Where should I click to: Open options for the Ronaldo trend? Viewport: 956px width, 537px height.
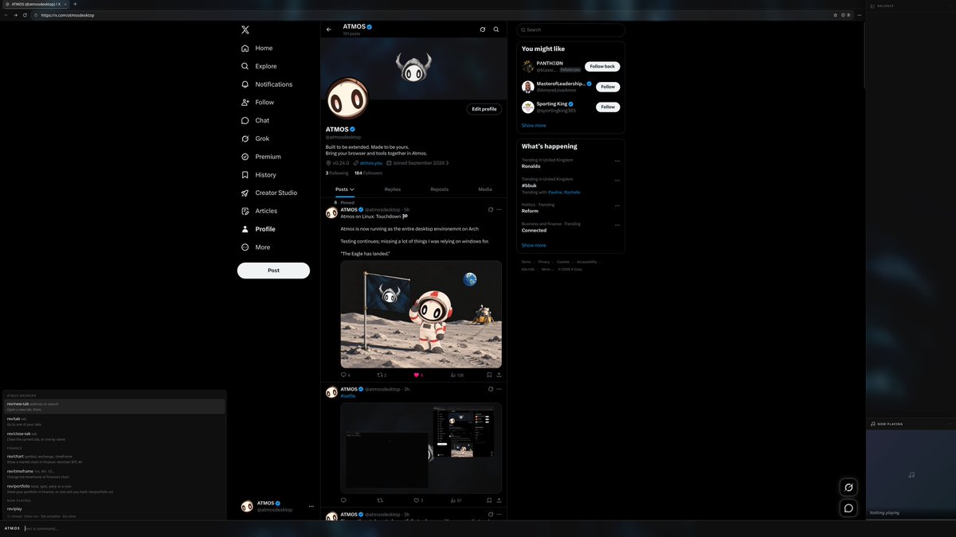pos(617,161)
